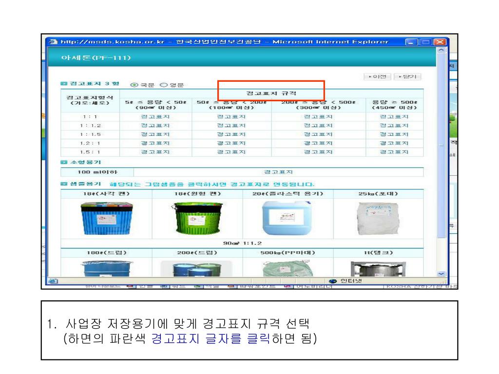Open 경고표지 link for 1:1.5, 50ℓ–200ℓ column

231,134
